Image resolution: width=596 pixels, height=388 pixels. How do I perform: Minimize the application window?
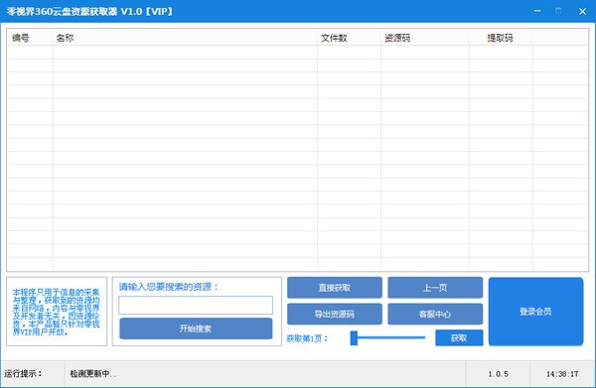pyautogui.click(x=537, y=11)
